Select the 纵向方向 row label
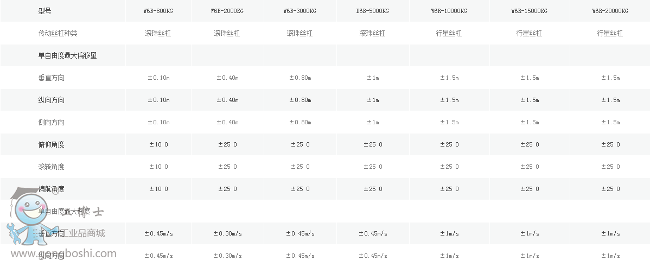650x267 pixels. 51,100
